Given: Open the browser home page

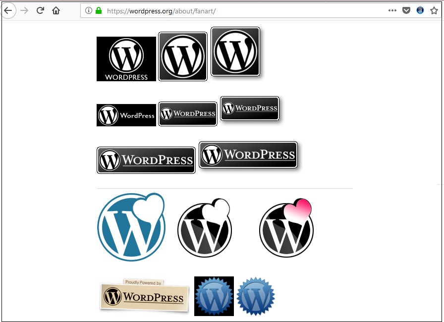Looking at the screenshot, I should (x=56, y=11).
